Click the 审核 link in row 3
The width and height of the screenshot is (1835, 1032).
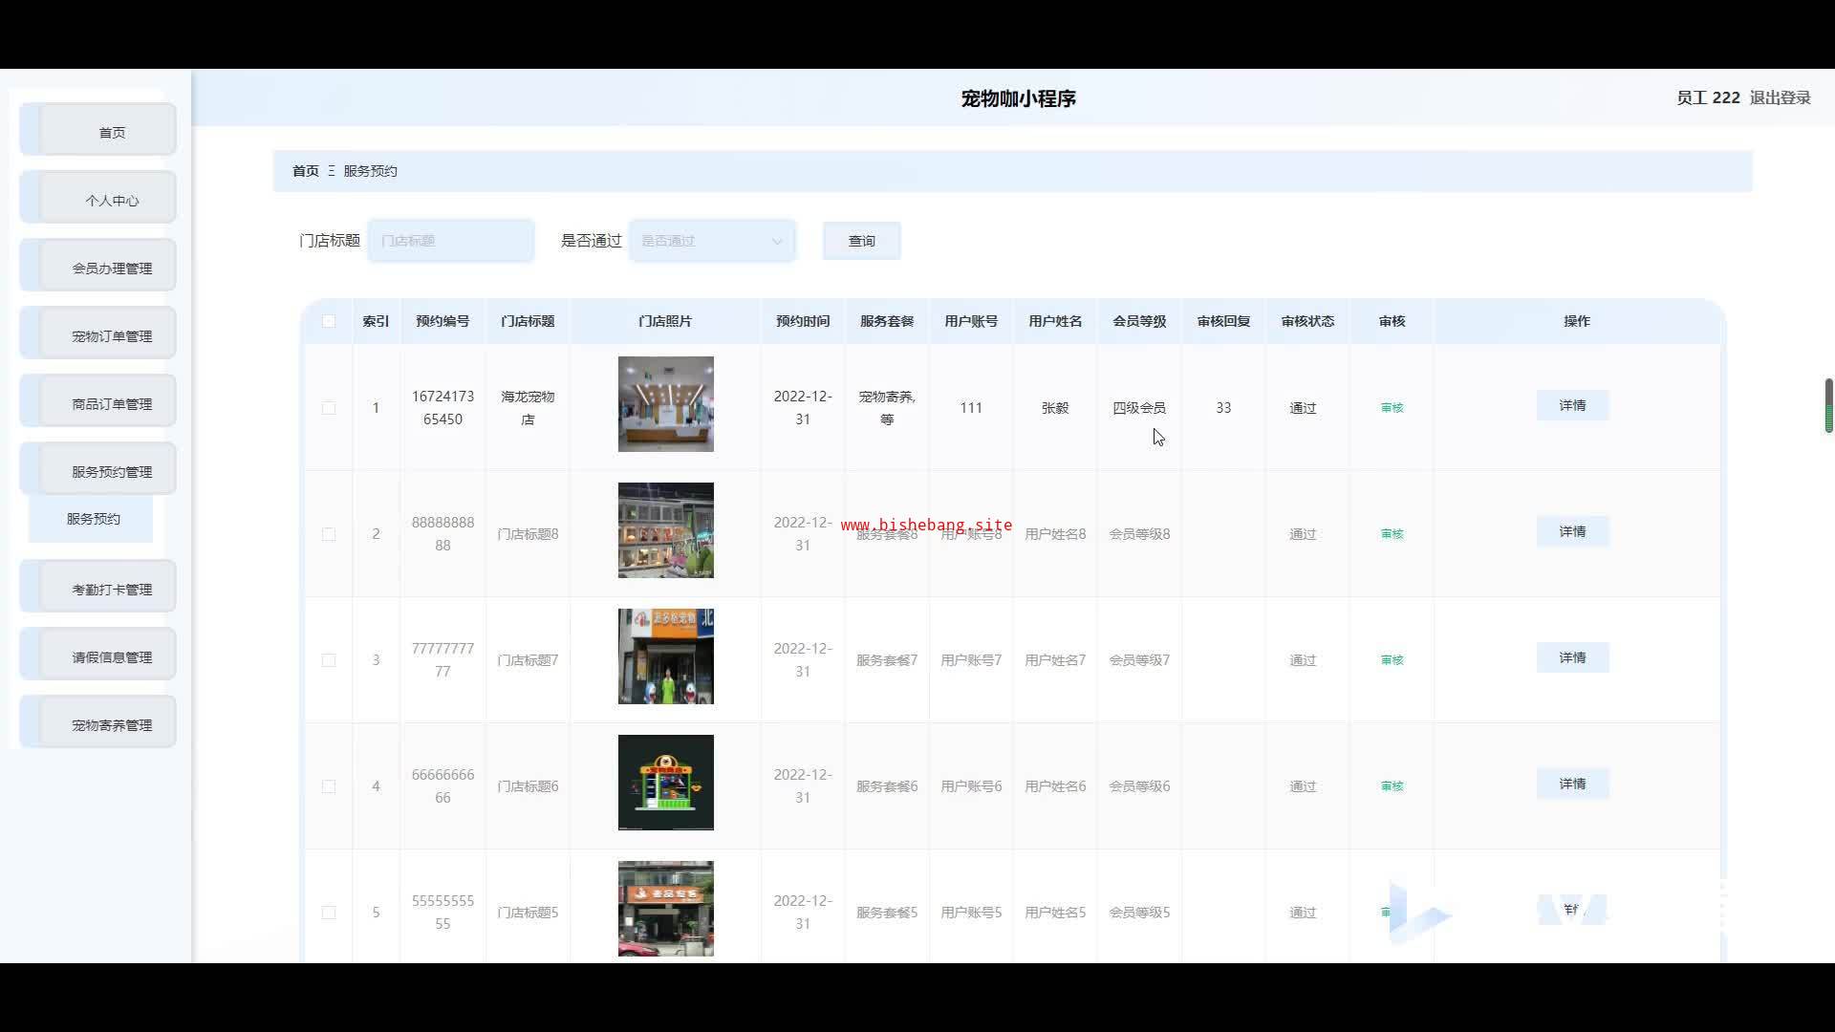click(x=1392, y=660)
